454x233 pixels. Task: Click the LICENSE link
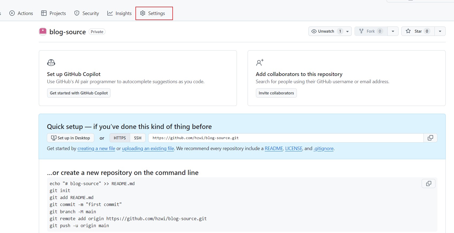pyautogui.click(x=294, y=148)
